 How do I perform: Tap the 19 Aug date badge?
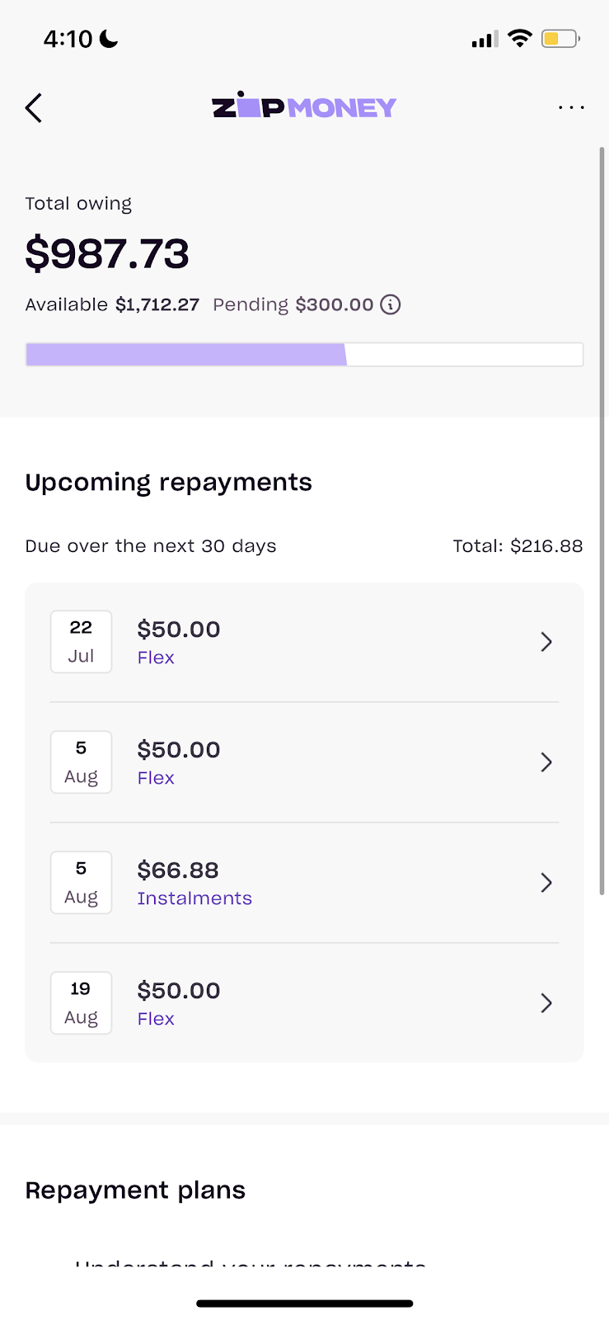pyautogui.click(x=81, y=1003)
